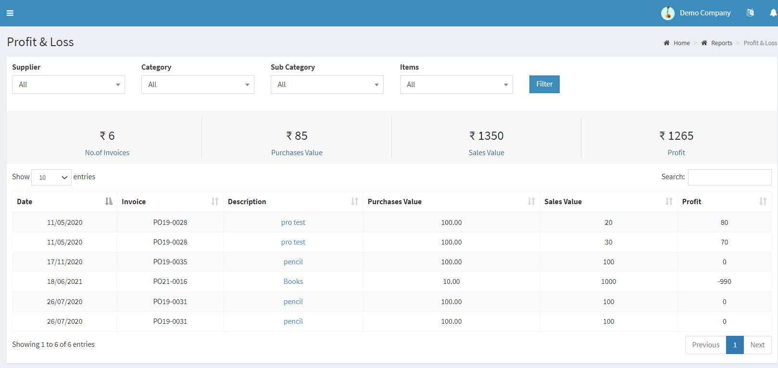Change the Show entries count dropdown
Image resolution: width=778 pixels, height=368 pixels.
coord(51,177)
